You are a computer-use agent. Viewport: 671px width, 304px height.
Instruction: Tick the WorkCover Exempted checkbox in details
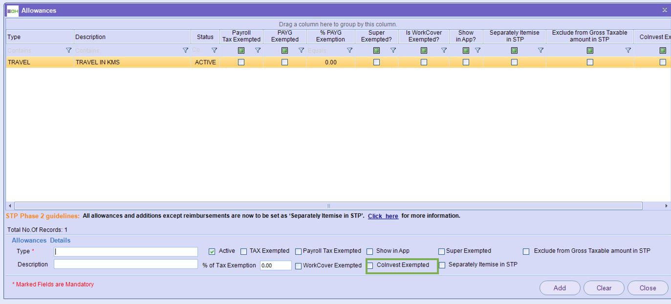point(299,266)
